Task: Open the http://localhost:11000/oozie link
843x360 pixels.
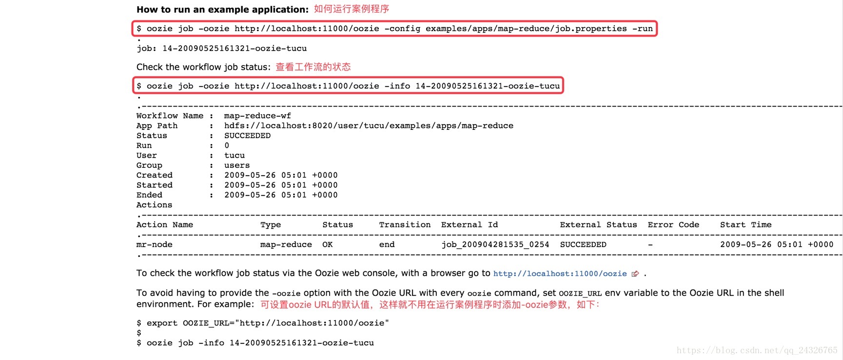Action: [560, 274]
